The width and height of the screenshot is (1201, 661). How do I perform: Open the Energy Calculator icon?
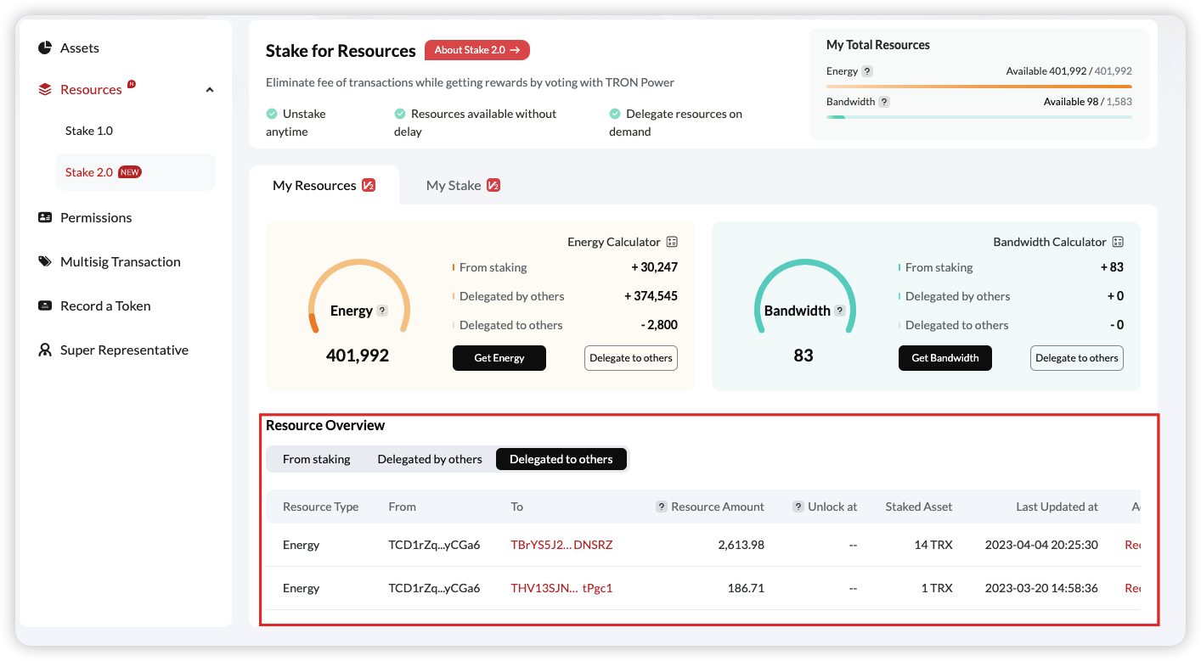click(672, 243)
